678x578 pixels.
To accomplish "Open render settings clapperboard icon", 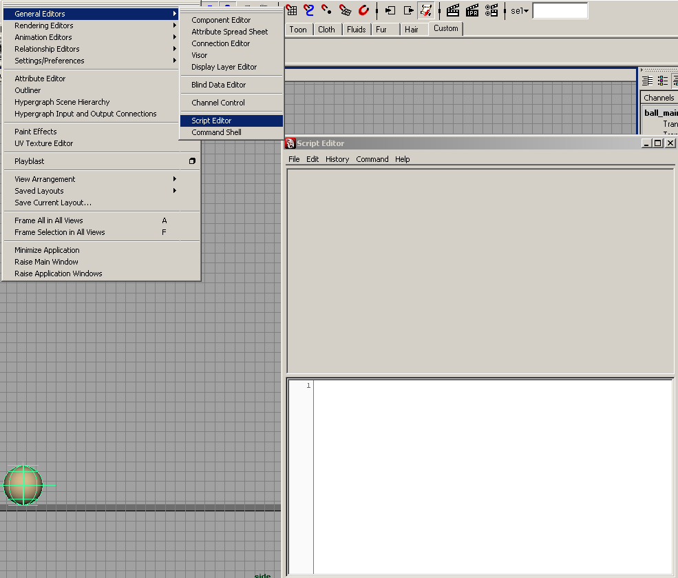I will pos(491,10).
